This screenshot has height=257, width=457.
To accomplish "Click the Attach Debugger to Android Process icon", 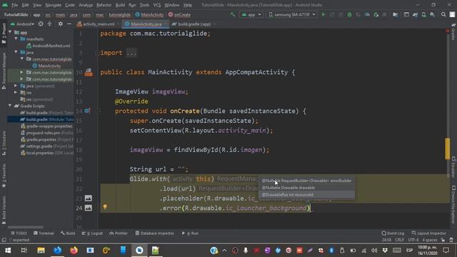I will [x=376, y=14].
